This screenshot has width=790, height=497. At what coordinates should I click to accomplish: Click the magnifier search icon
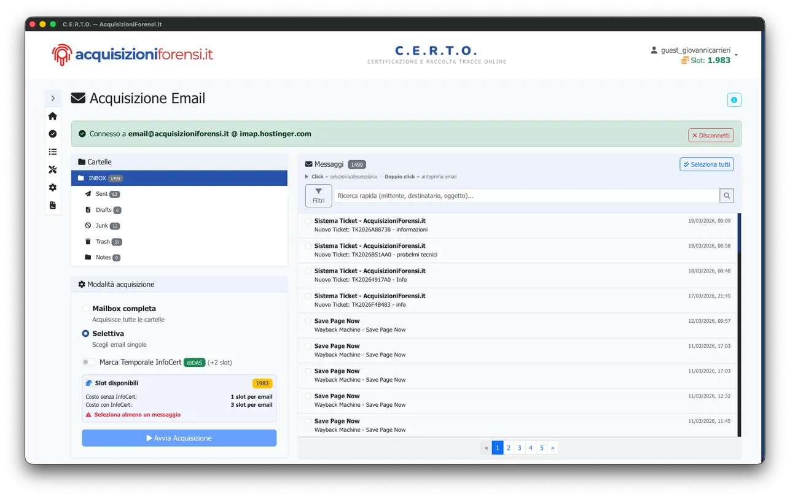click(x=726, y=195)
